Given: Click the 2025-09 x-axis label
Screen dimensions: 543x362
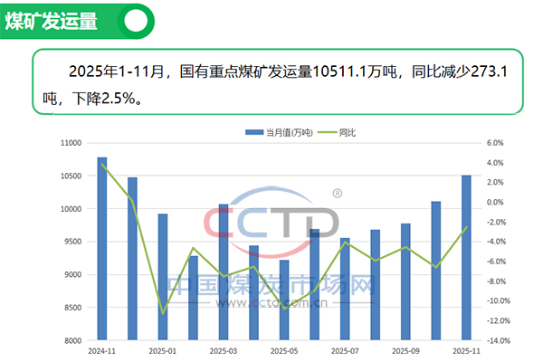Looking at the screenshot, I should click(x=405, y=350).
